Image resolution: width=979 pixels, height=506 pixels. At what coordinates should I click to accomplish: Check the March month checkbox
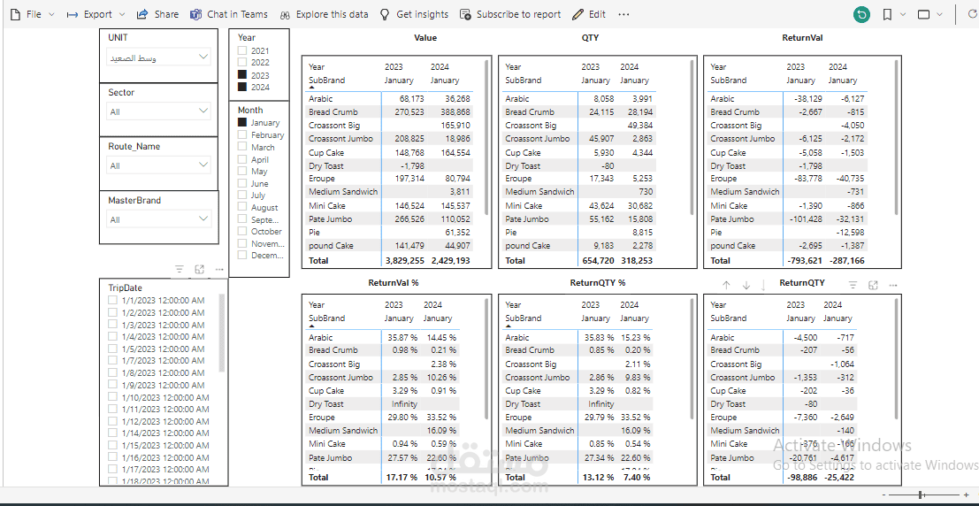242,148
